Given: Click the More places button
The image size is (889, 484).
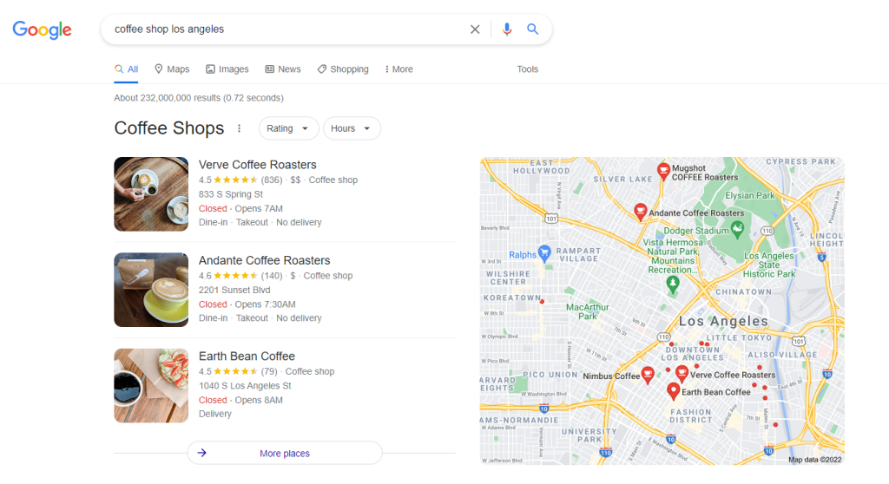Looking at the screenshot, I should [x=285, y=453].
